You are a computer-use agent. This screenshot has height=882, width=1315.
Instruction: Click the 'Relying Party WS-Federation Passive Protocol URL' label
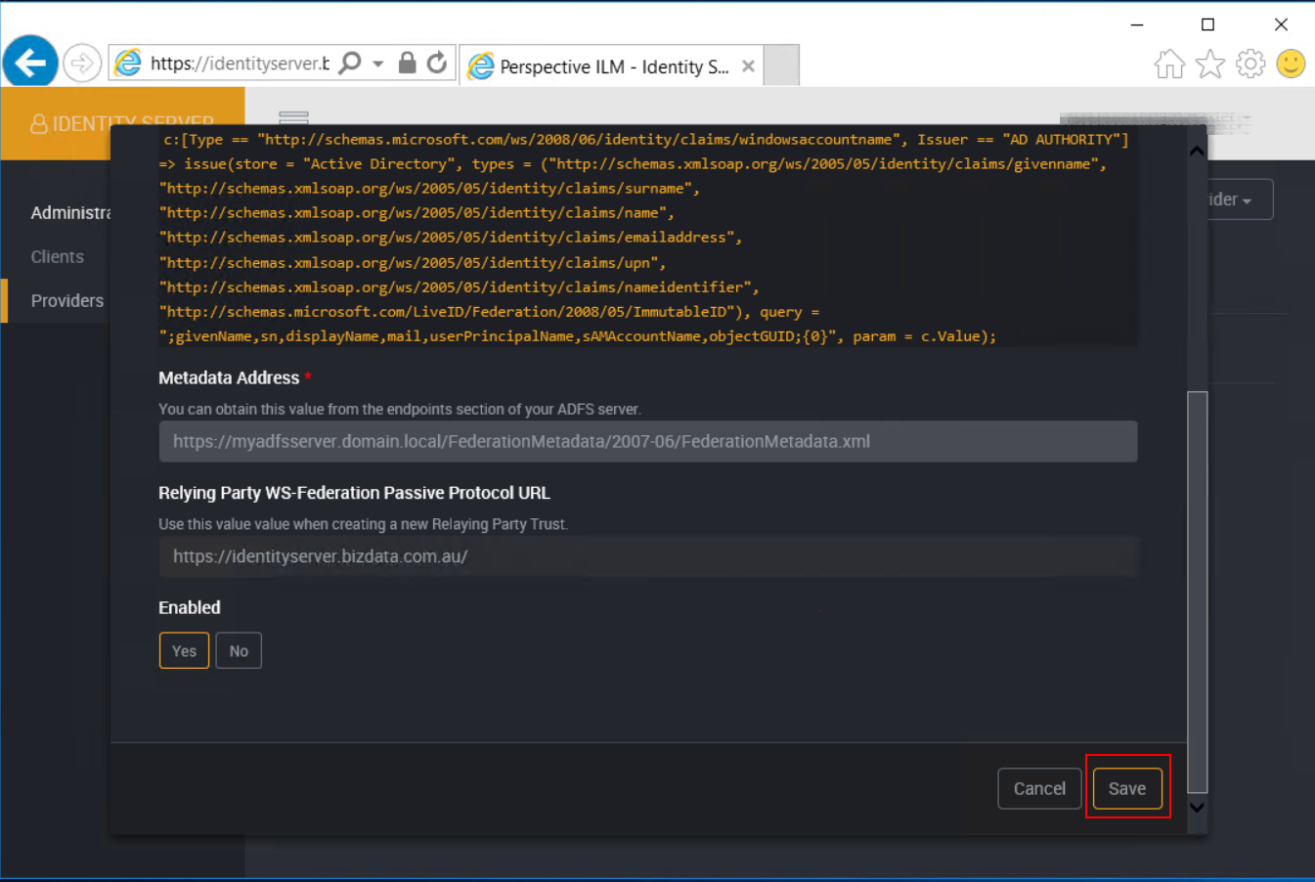pos(354,493)
